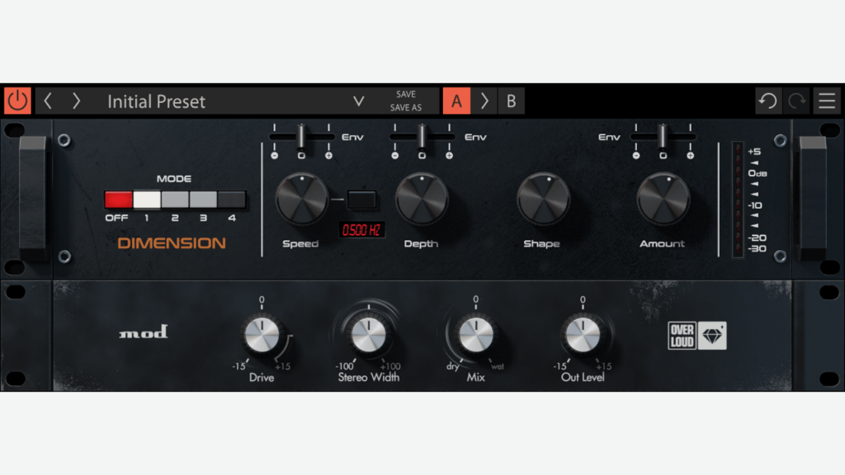Click the undo arrow icon
Viewport: 845px width, 475px height.
pyautogui.click(x=767, y=101)
